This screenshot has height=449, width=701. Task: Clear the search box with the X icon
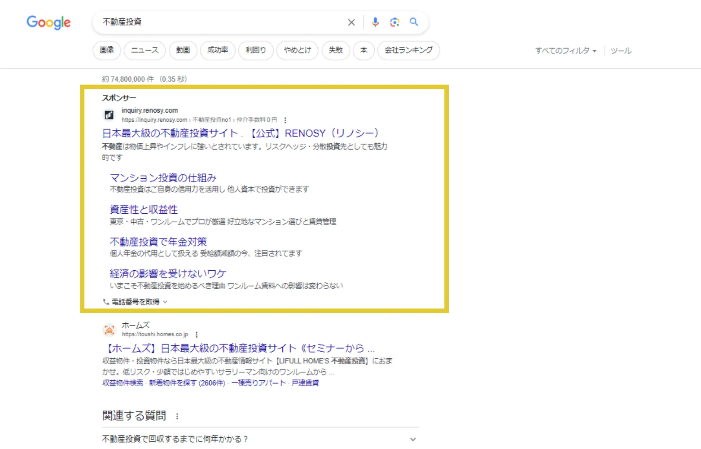(x=351, y=22)
